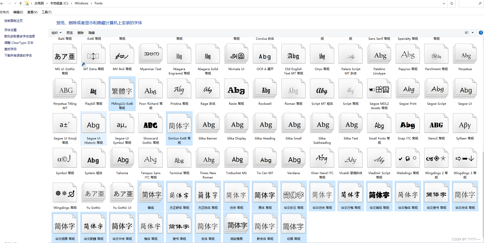Select the Myanmar Text font icon
This screenshot has width=484, height=243.
(151, 54)
